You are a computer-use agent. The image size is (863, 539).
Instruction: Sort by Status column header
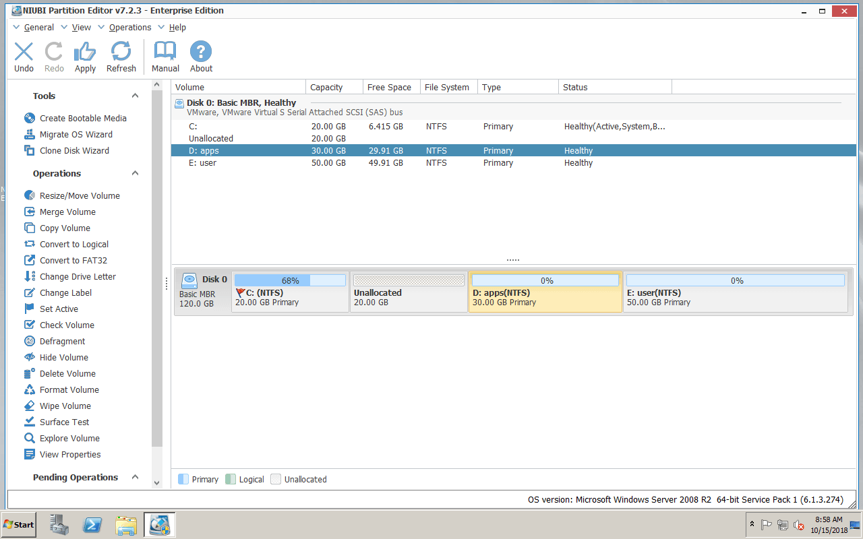[x=616, y=87]
